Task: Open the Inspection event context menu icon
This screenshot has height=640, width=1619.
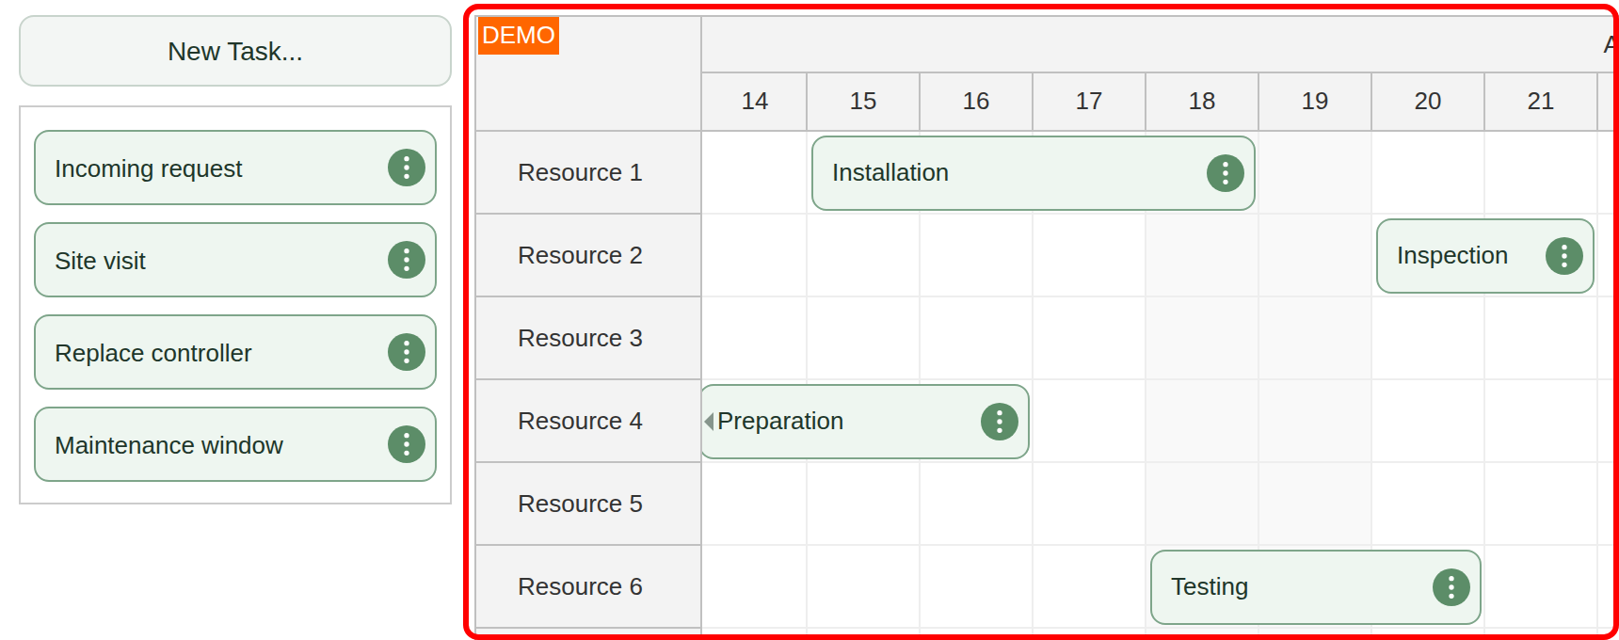Action: tap(1563, 255)
